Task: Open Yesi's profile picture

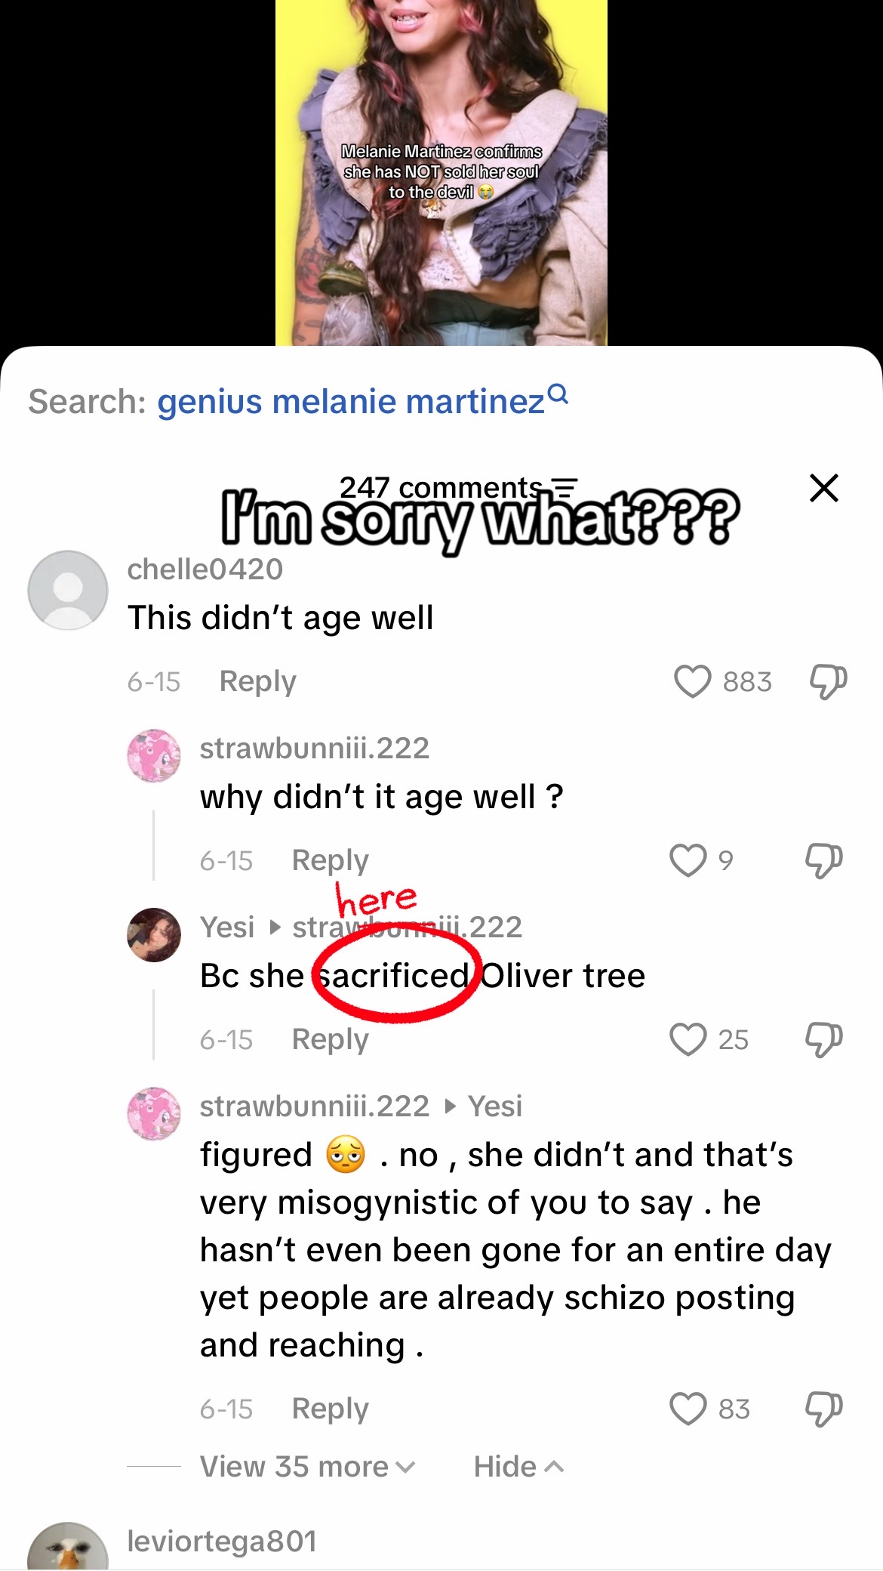Action: 154,934
